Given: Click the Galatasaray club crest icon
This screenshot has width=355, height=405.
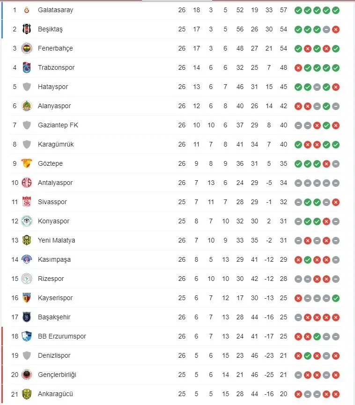Looking at the screenshot, I should tap(27, 10).
